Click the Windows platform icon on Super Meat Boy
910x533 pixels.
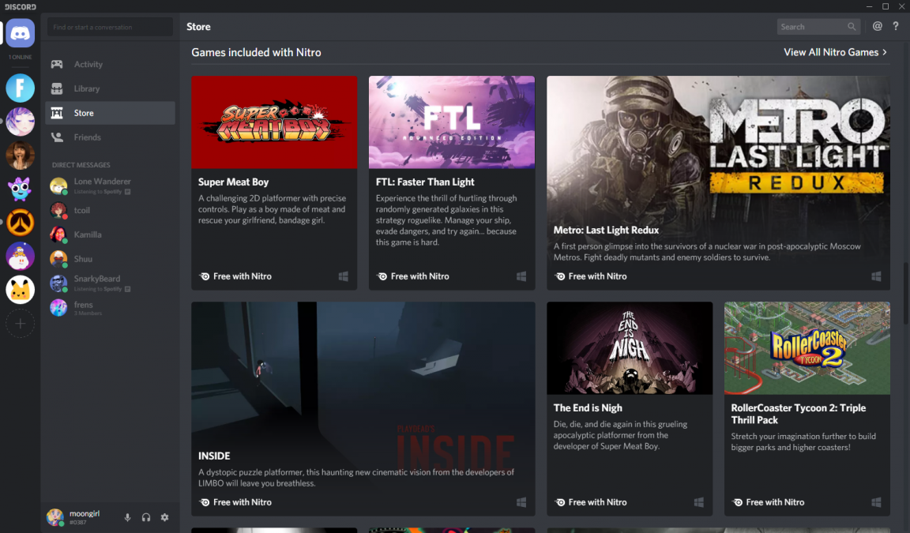coord(343,276)
